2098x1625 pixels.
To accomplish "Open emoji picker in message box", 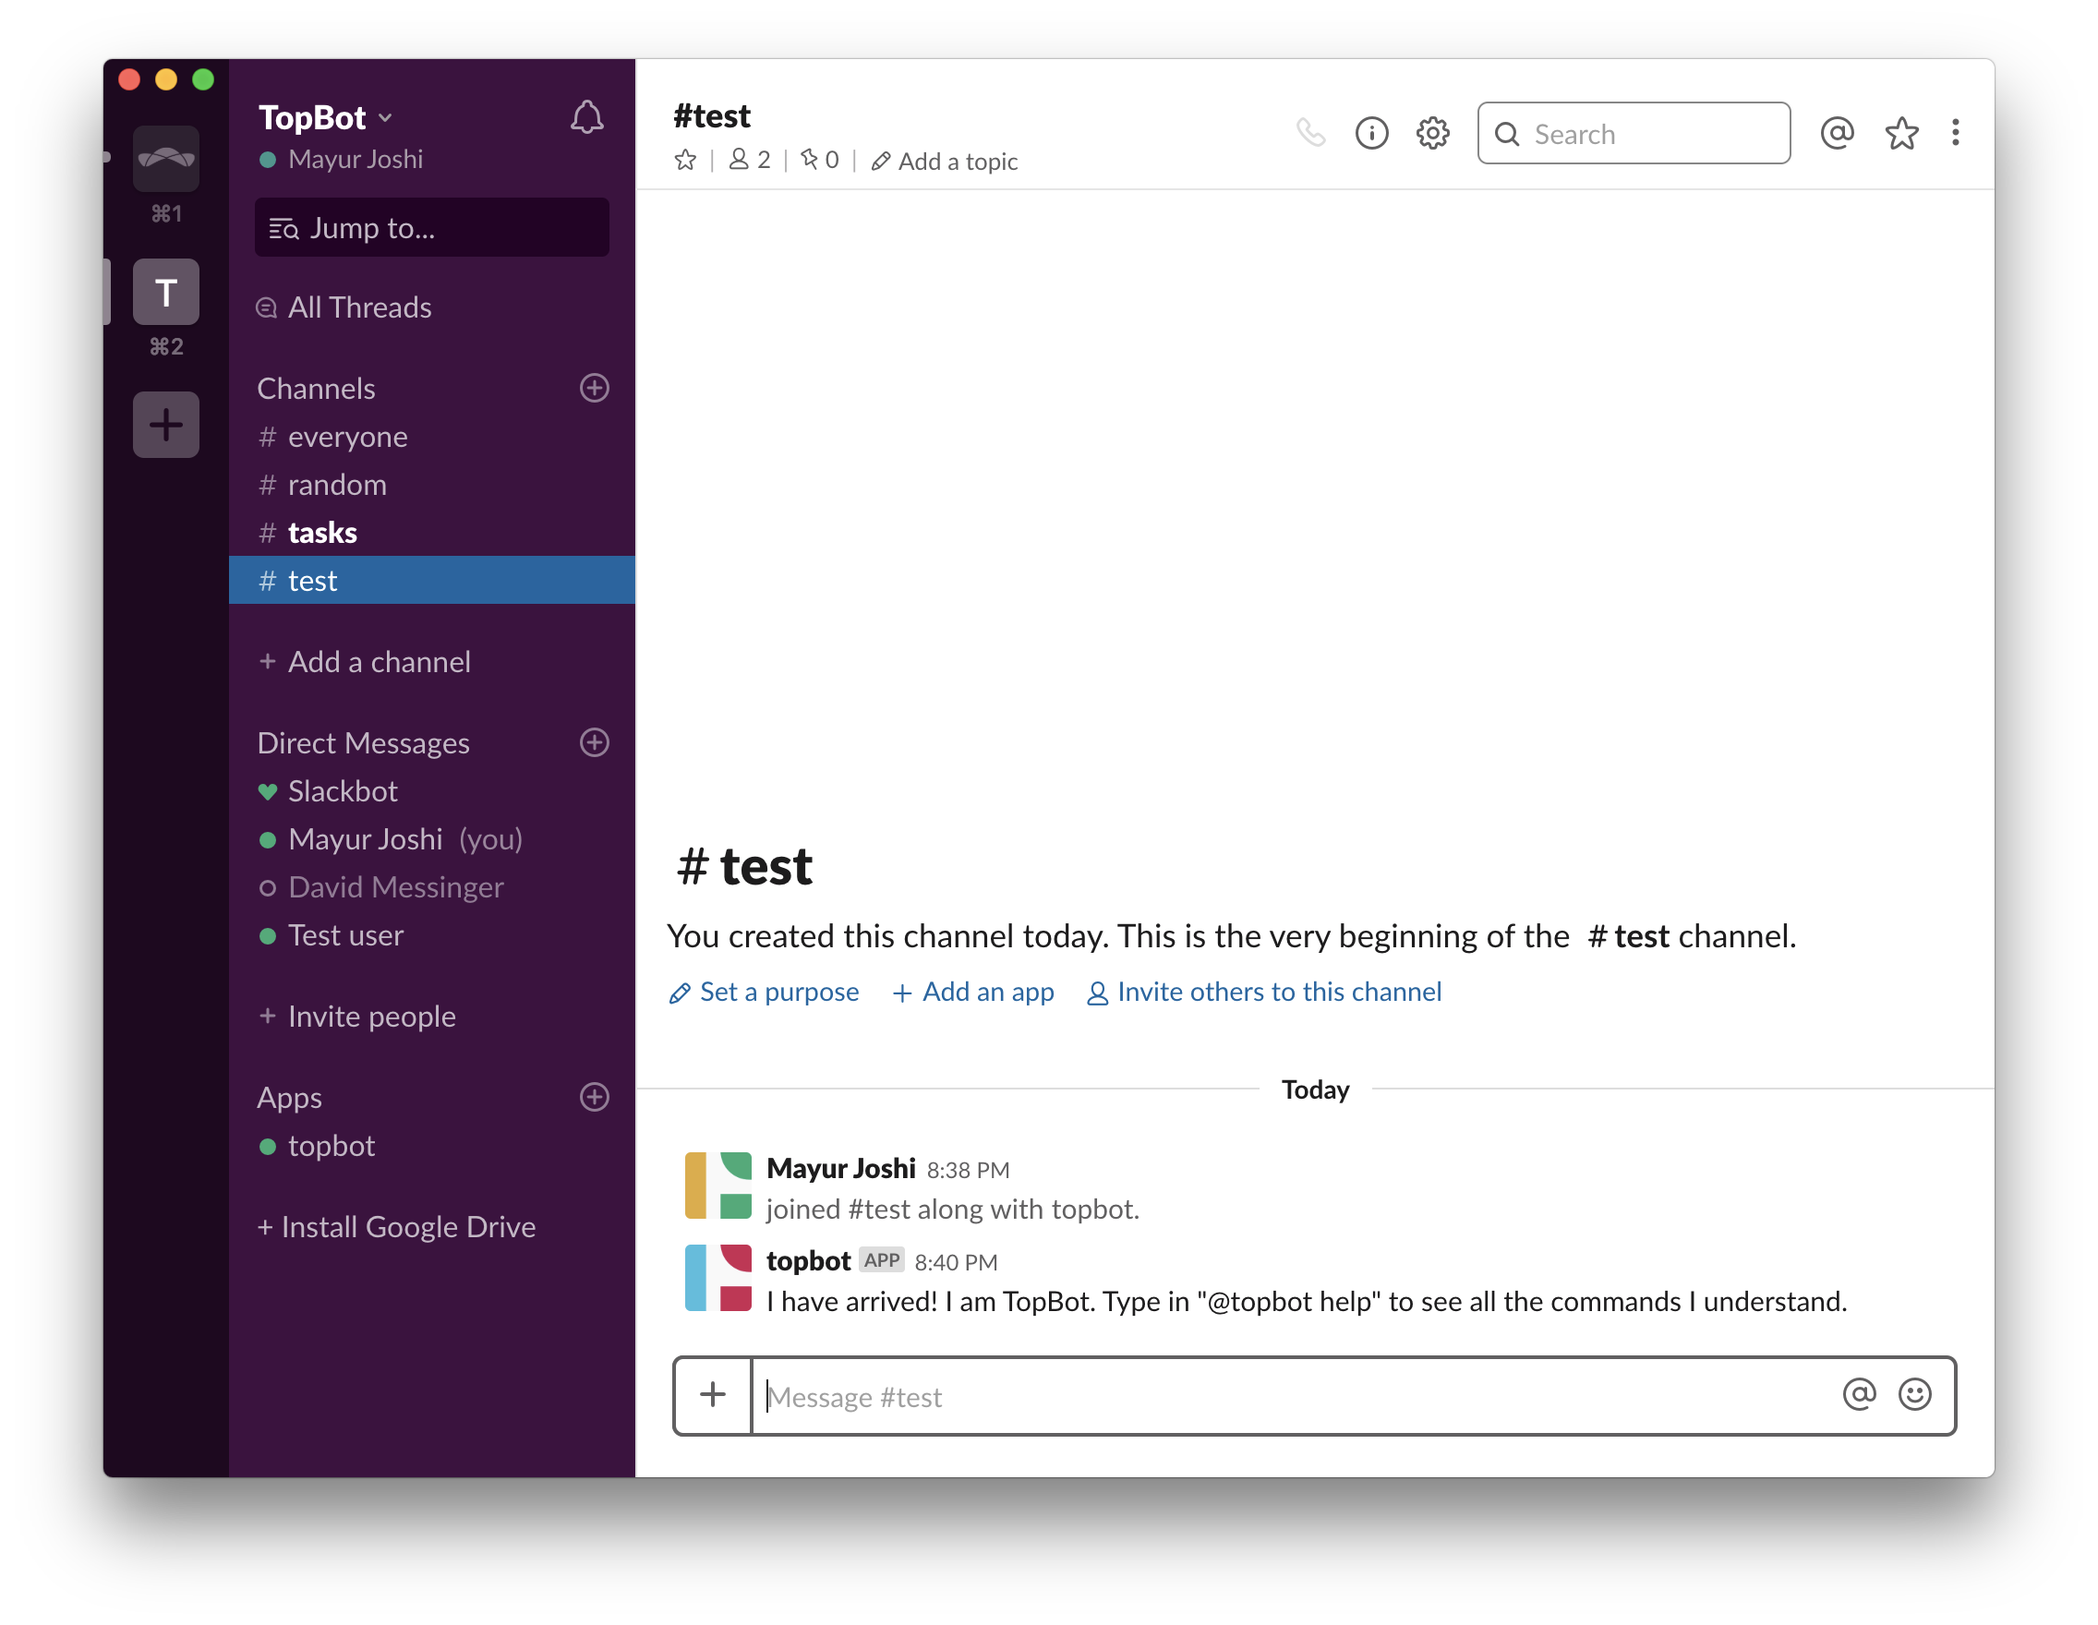I will tap(1913, 1393).
